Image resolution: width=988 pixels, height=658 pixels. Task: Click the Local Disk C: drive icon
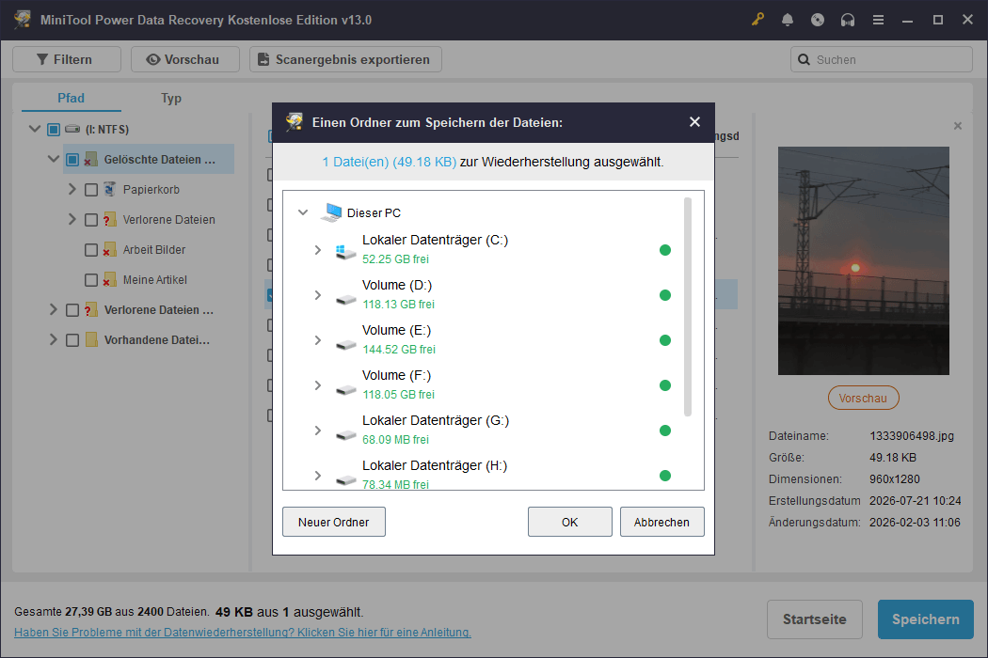coord(345,252)
